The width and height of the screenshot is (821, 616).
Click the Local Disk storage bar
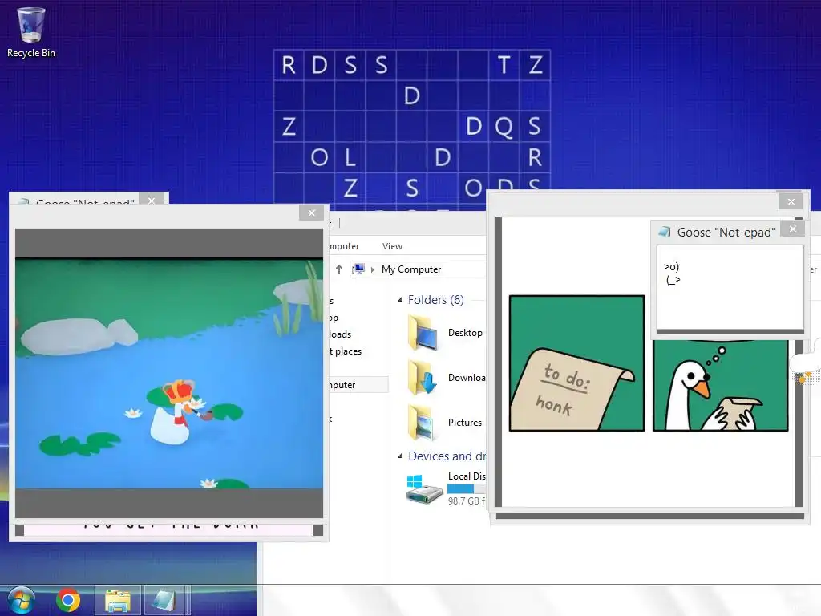tap(467, 488)
